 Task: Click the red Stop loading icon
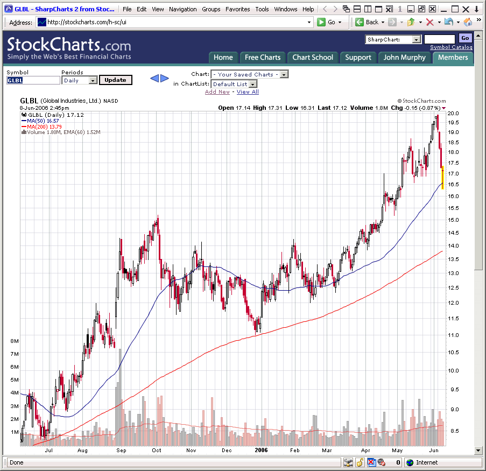[429, 22]
